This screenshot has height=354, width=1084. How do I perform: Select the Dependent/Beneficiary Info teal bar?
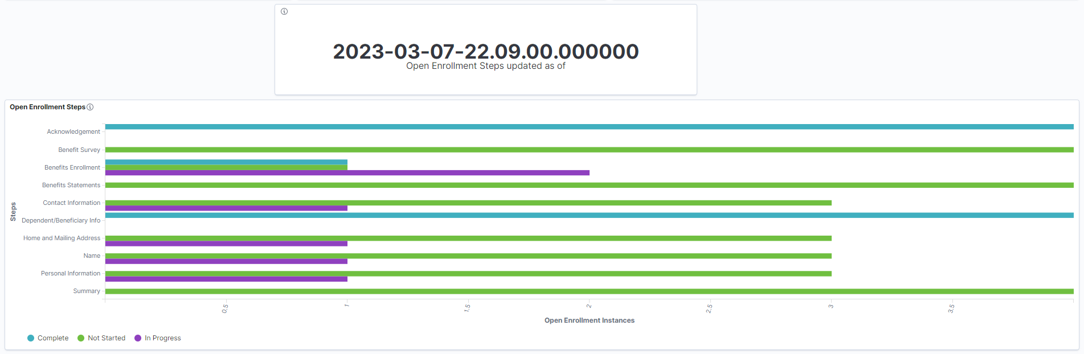[x=590, y=215]
